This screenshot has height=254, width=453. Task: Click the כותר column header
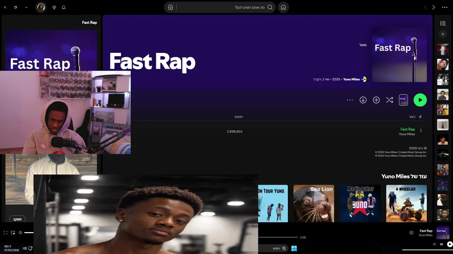pyautogui.click(x=412, y=117)
